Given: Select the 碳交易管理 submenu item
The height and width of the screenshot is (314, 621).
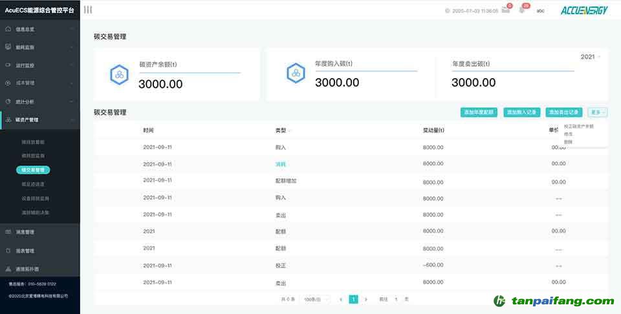Looking at the screenshot, I should point(33,170).
